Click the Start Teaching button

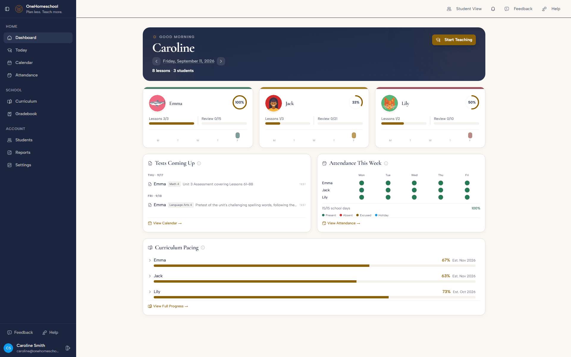454,40
